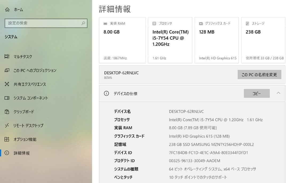Click the コピー button for device specs
The height and width of the screenshot is (183, 288).
click(x=257, y=93)
